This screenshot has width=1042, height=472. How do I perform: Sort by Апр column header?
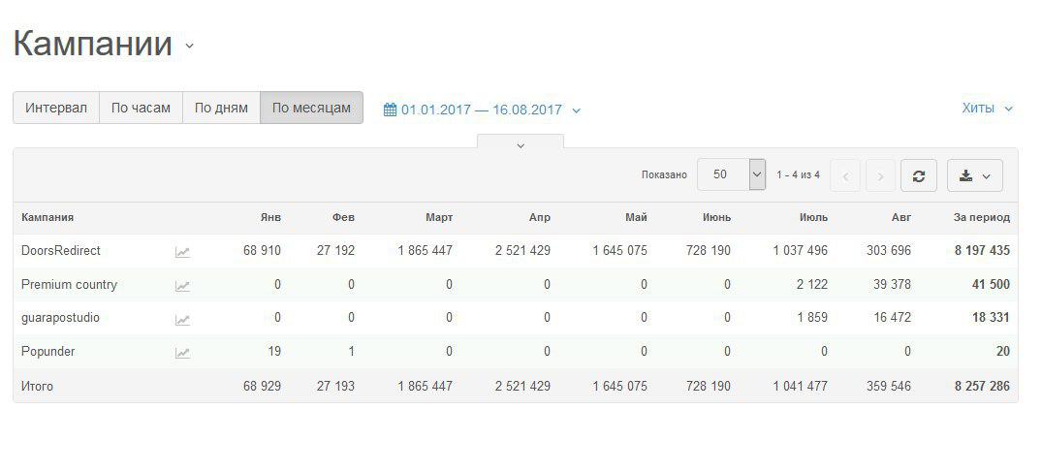540,217
